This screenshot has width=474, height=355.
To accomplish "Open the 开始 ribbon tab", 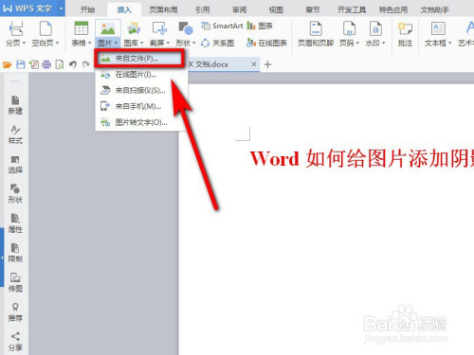I will click(87, 9).
